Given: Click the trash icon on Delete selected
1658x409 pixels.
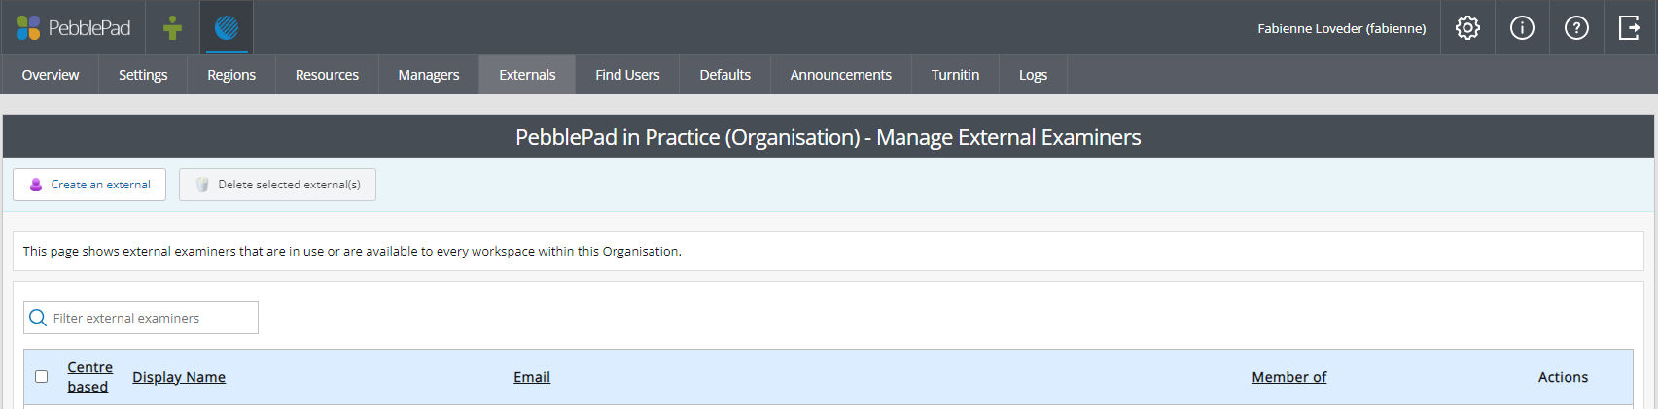Looking at the screenshot, I should click(202, 185).
